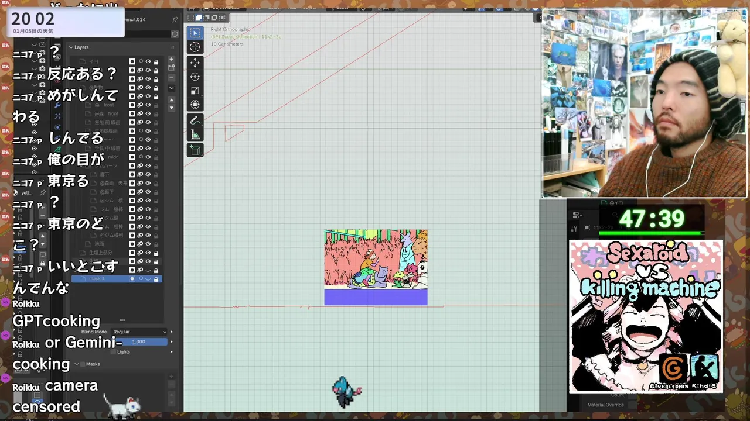The width and height of the screenshot is (750, 421).
Task: Expand the Masks subpanel arrow
Action: point(76,364)
